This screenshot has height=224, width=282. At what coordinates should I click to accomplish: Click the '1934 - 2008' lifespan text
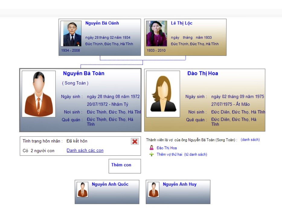(x=71, y=50)
